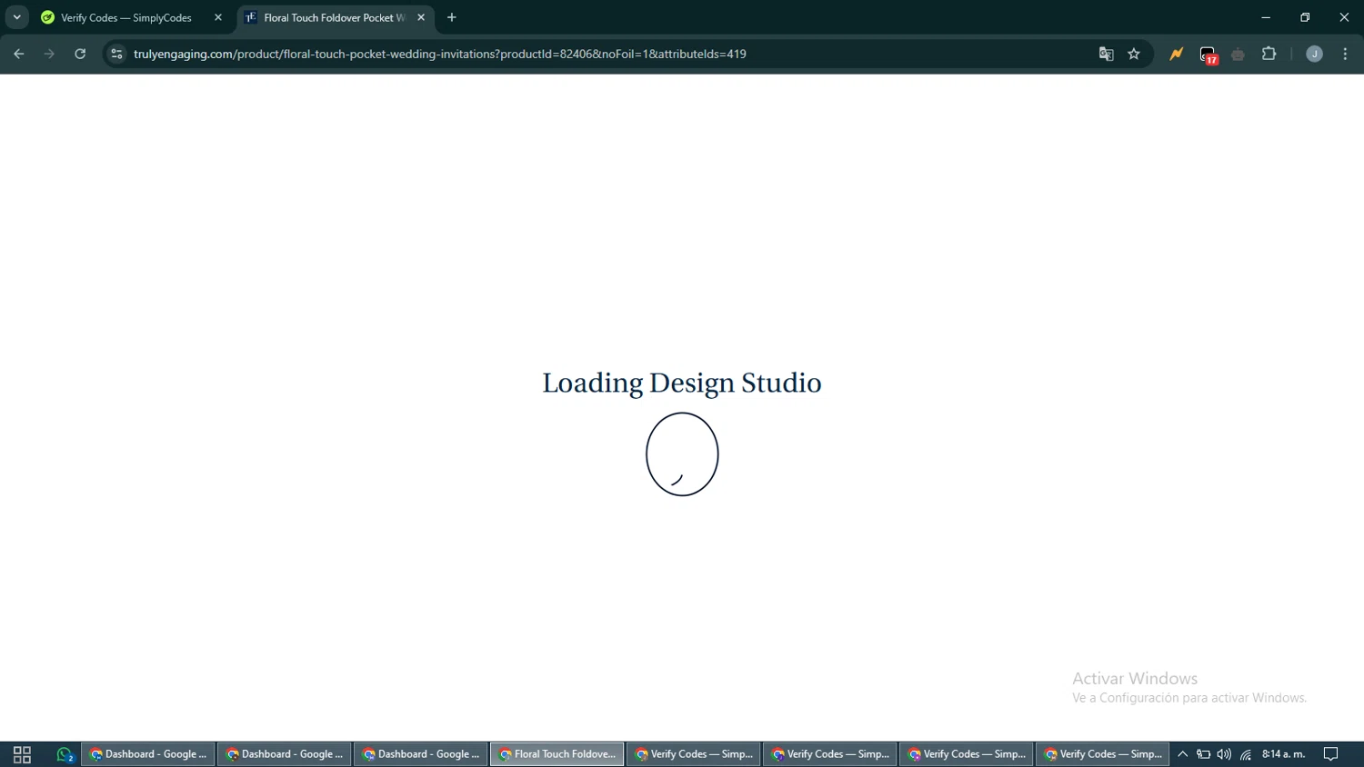Viewport: 1364px width, 767px height.
Task: Select the Floral Touch Foldover Pocket tab
Action: pyautogui.click(x=335, y=17)
